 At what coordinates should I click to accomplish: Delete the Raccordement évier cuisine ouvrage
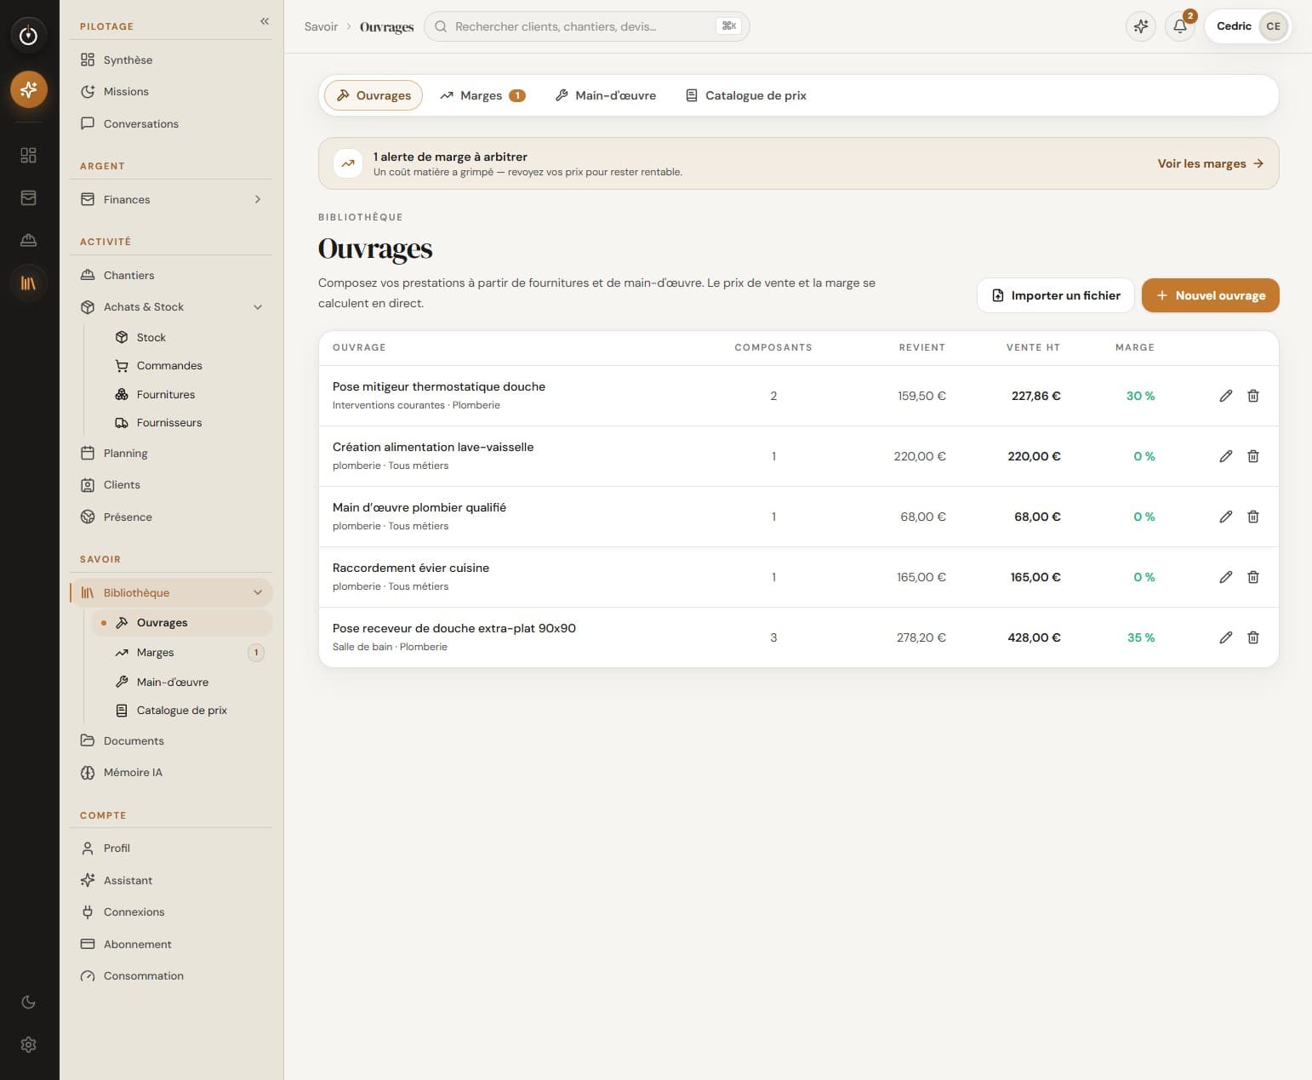click(1252, 577)
